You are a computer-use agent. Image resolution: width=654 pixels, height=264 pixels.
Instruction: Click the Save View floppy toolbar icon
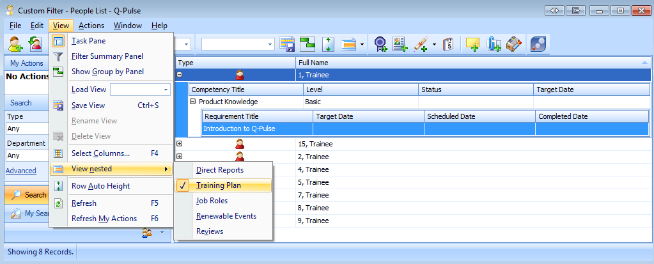point(288,44)
